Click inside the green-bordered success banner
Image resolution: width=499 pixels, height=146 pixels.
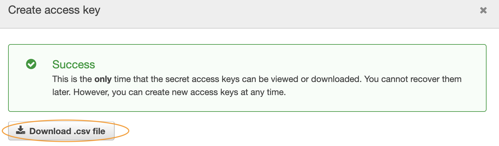pos(247,78)
